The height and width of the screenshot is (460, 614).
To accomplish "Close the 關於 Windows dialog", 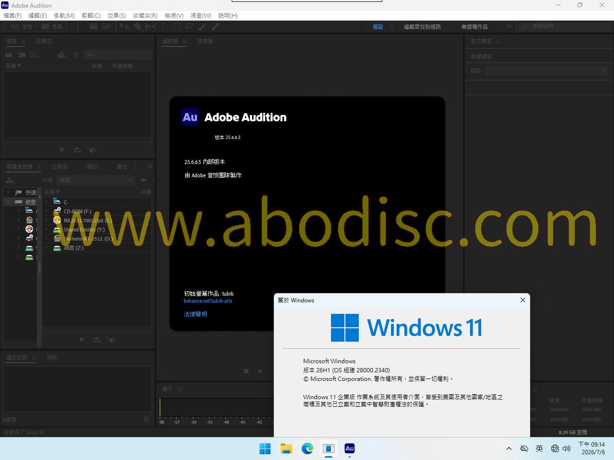I will (523, 300).
